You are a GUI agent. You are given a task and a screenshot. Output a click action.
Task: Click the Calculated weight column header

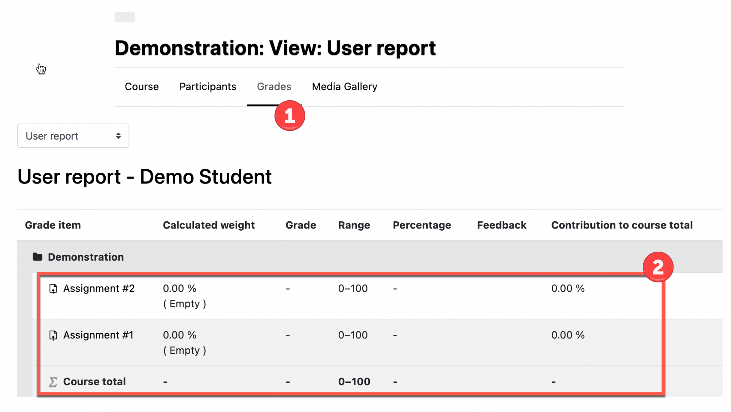(x=208, y=225)
